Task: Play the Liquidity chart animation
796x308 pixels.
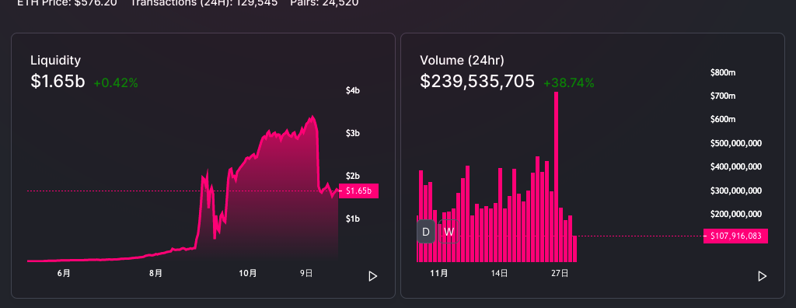Action: (x=372, y=276)
